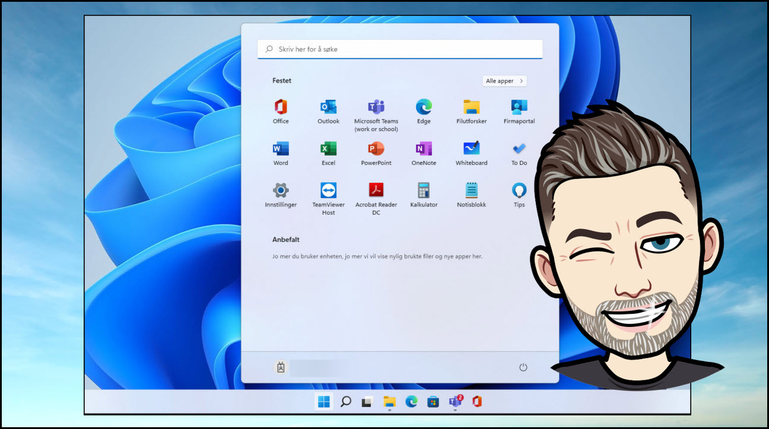Open Office from the taskbar

[476, 402]
